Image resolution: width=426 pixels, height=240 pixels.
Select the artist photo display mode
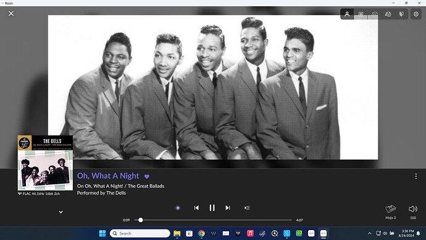(347, 14)
